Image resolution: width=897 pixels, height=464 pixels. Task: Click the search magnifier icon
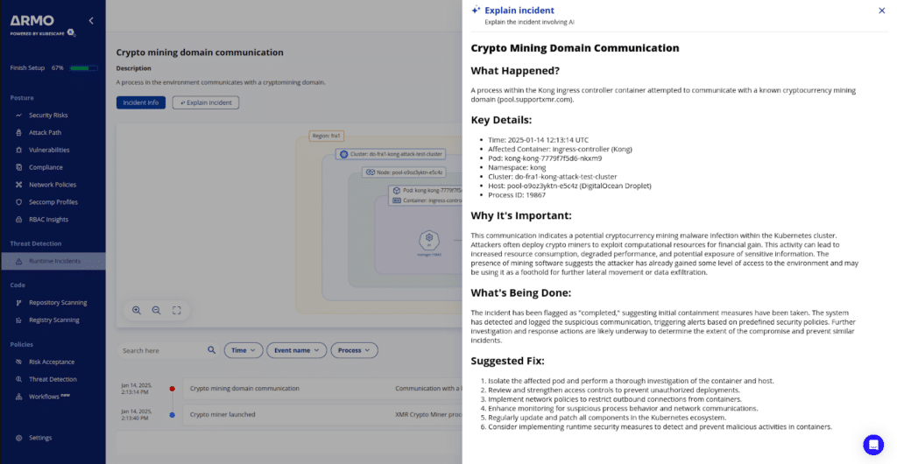click(212, 350)
